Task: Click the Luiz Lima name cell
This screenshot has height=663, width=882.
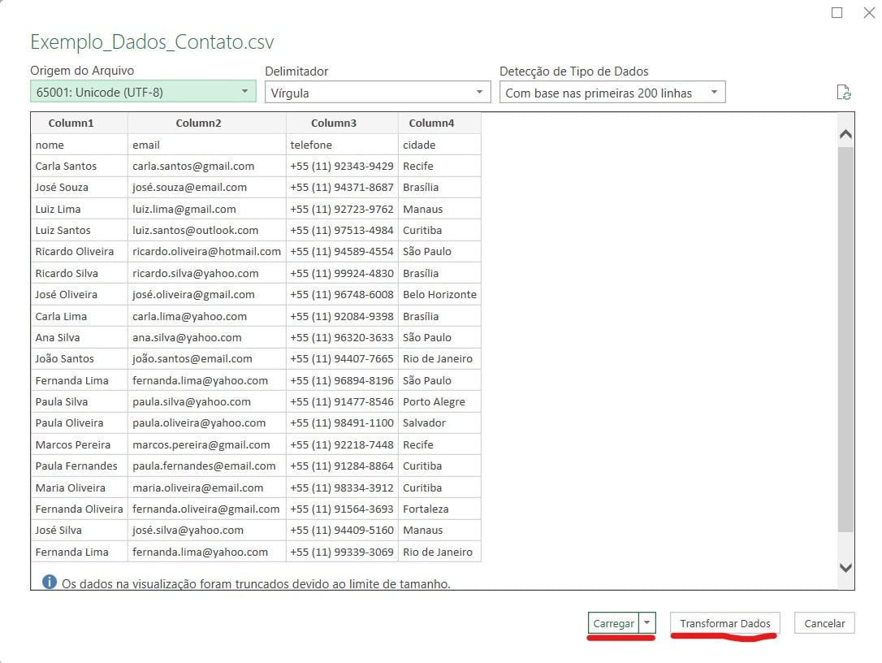Action: click(80, 209)
